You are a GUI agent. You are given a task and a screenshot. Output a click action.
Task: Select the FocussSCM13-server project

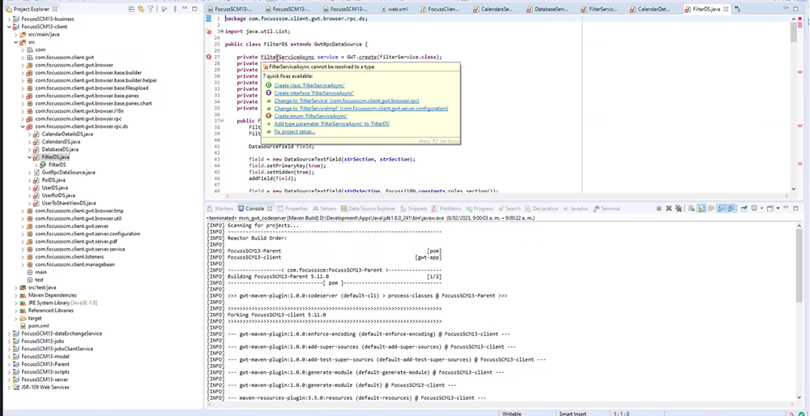click(x=45, y=380)
